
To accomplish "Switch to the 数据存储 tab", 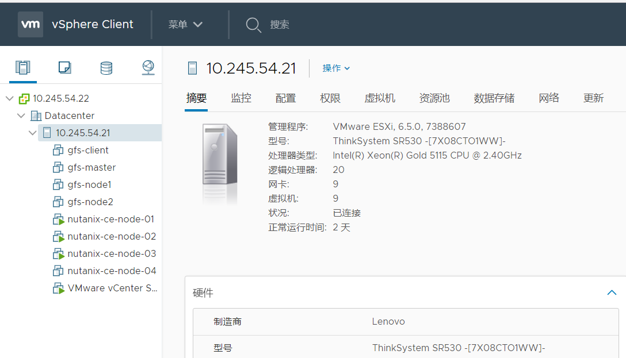I will [494, 98].
